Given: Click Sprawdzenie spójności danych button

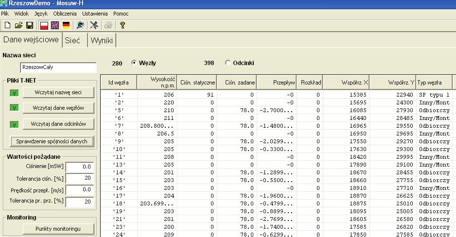Looking at the screenshot, I should (52, 141).
